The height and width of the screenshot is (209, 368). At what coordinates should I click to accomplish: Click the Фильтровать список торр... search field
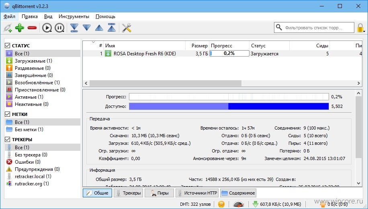point(314,28)
